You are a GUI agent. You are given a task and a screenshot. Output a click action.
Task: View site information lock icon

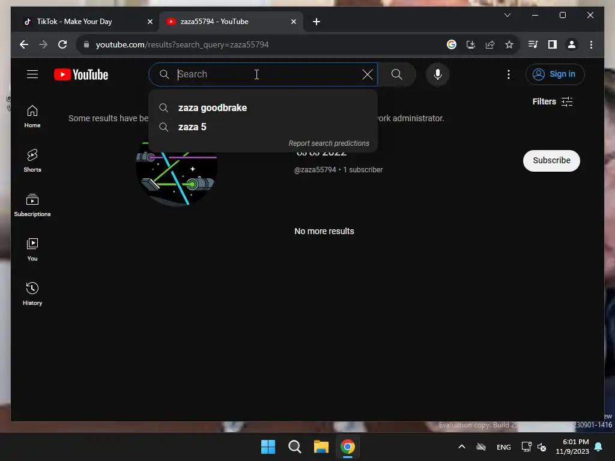click(86, 44)
